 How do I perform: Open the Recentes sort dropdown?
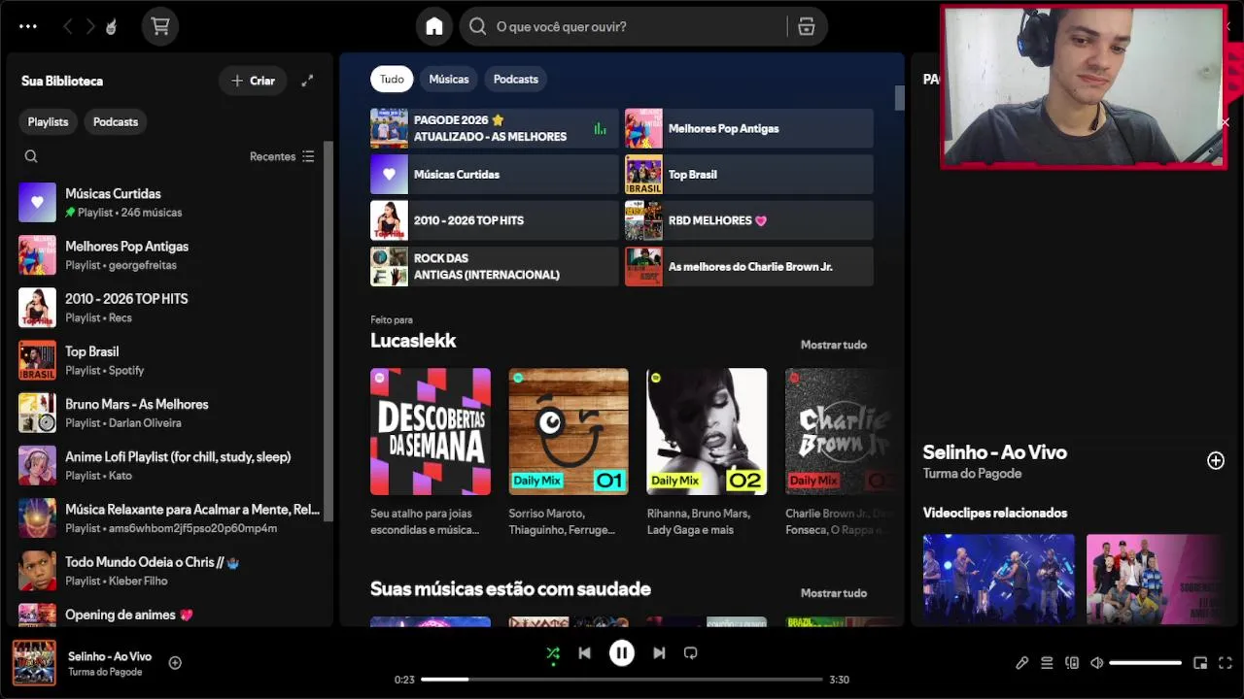click(x=282, y=156)
